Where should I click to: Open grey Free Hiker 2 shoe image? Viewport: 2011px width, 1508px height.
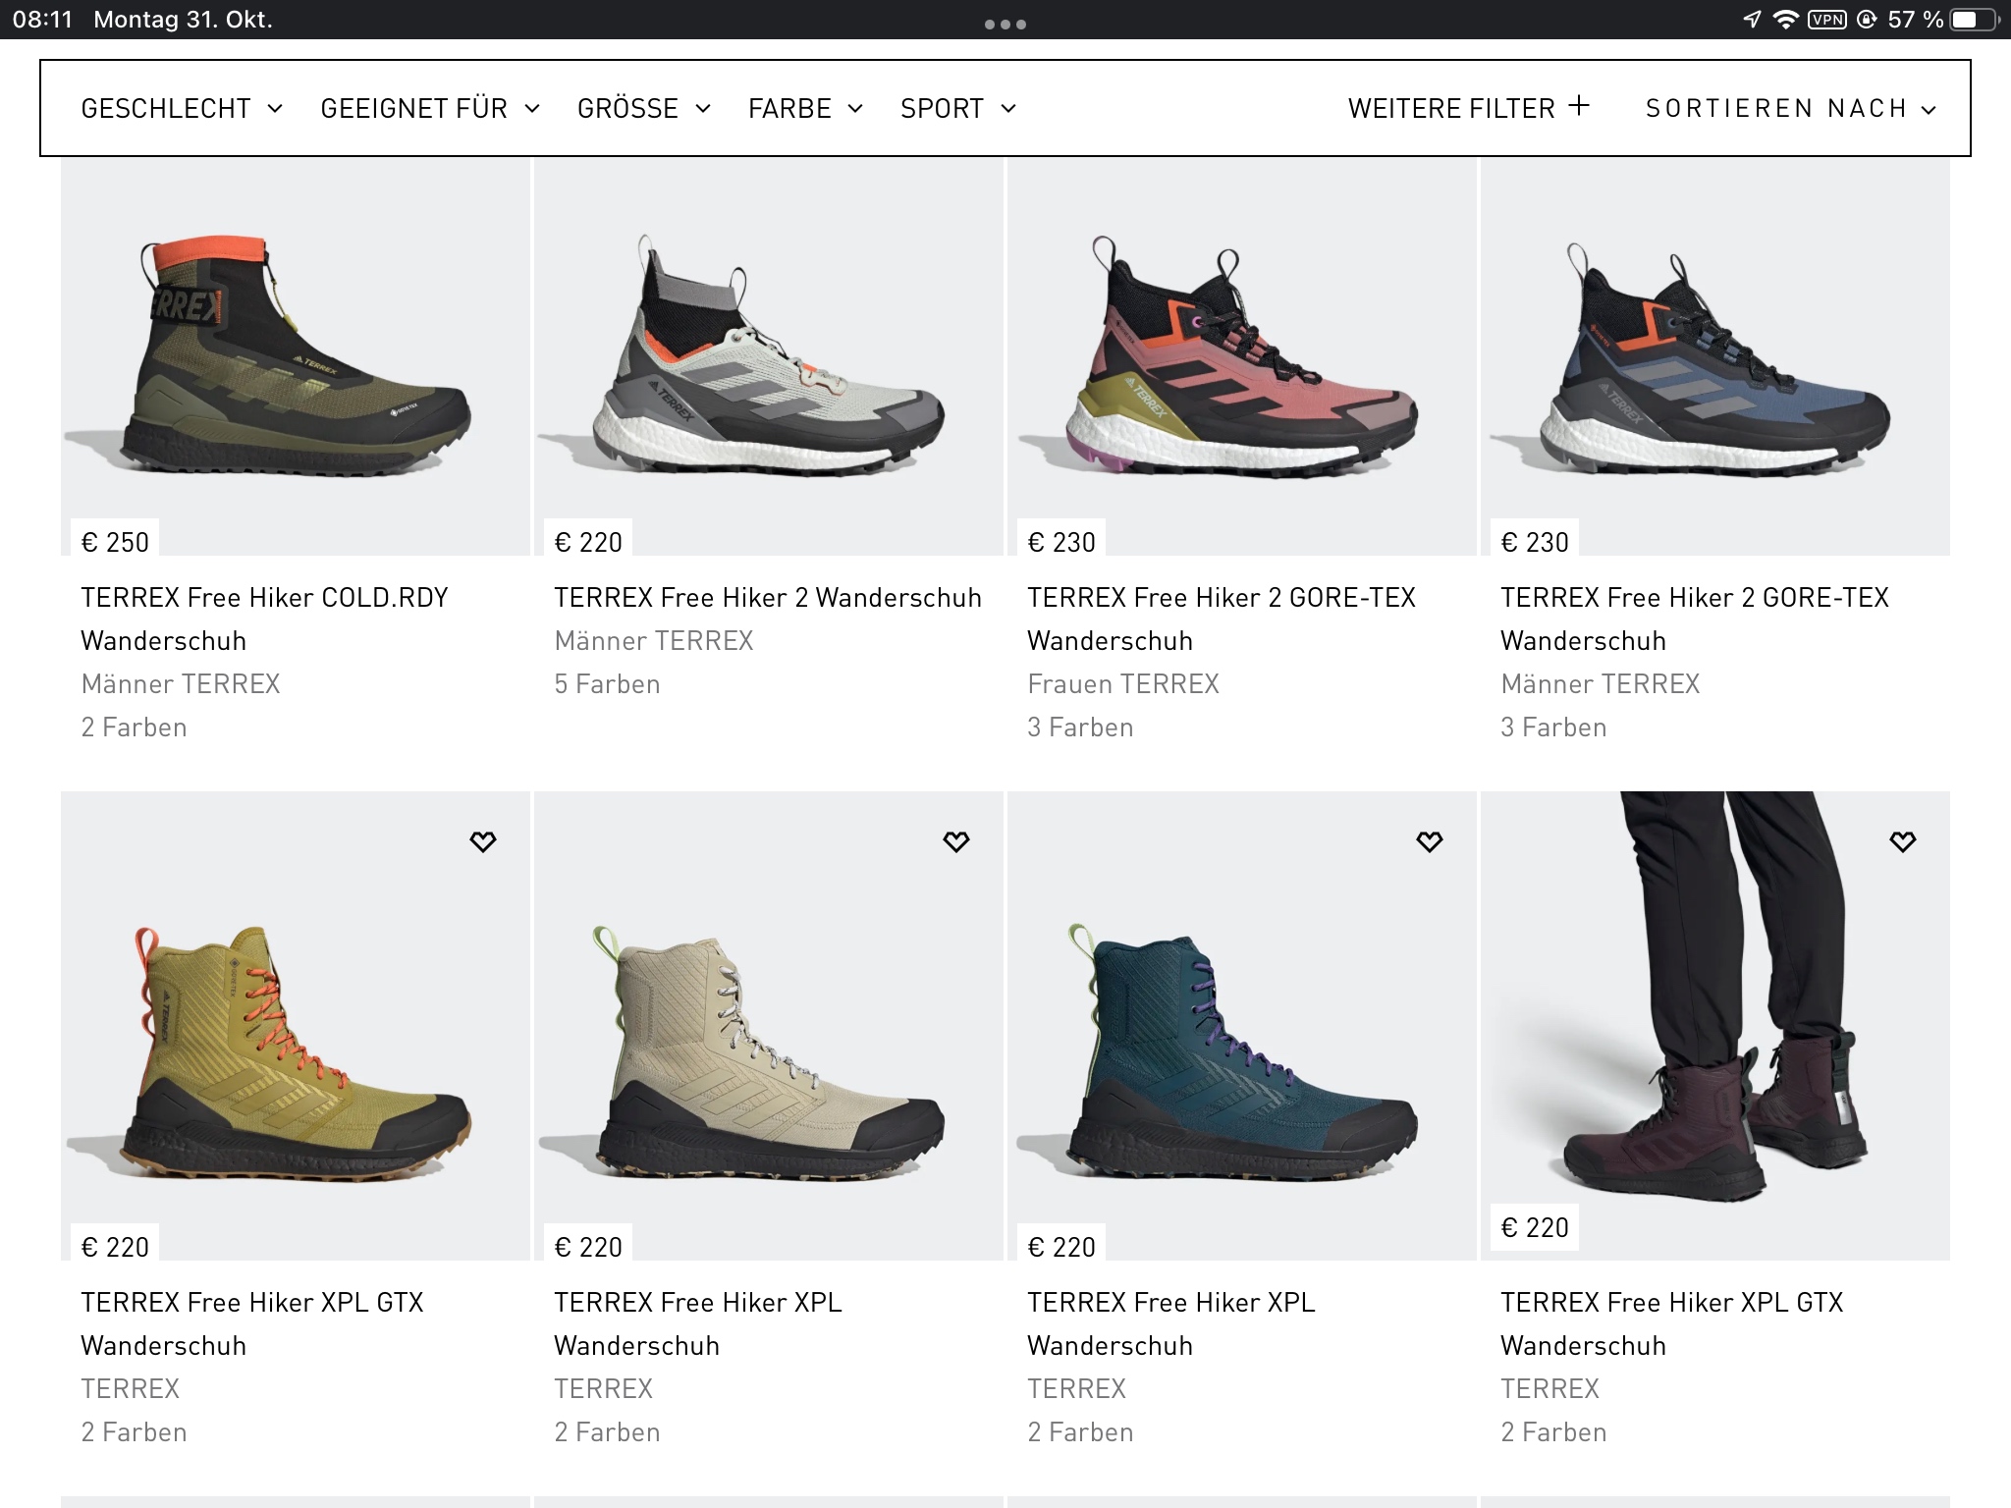[769, 355]
